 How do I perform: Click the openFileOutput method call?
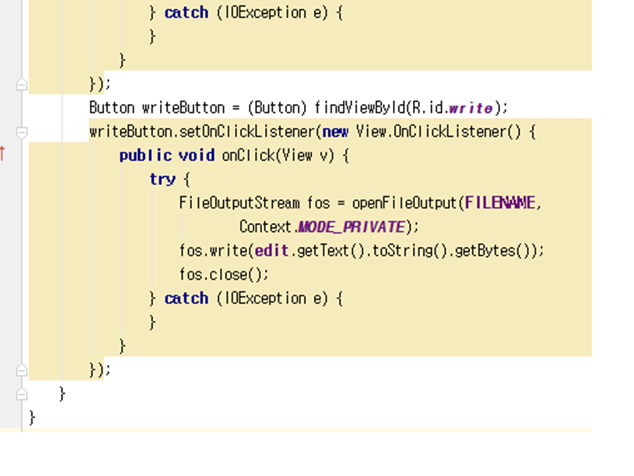(404, 203)
